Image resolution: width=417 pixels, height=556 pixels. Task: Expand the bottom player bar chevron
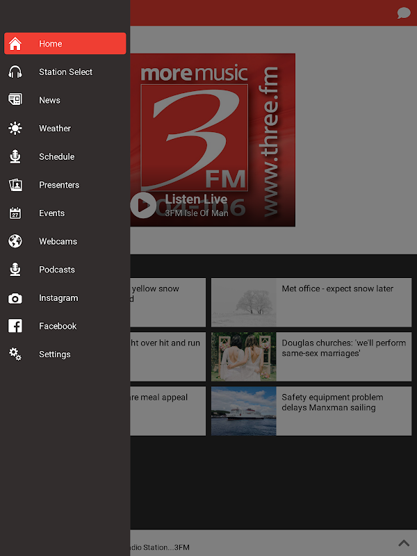[404, 543]
